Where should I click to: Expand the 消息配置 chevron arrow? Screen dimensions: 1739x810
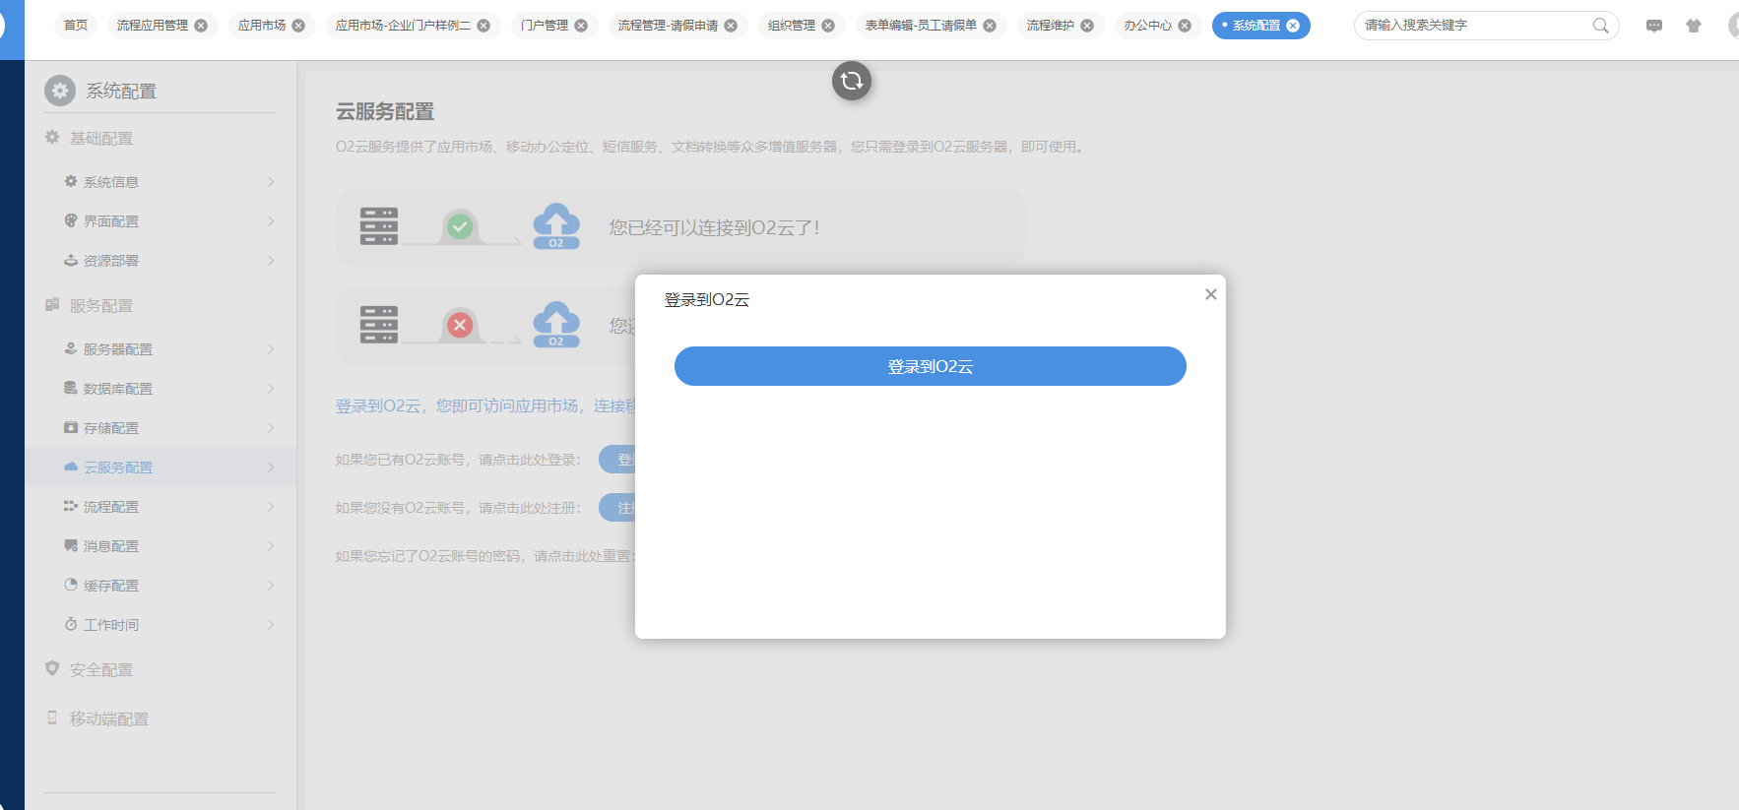point(271,546)
